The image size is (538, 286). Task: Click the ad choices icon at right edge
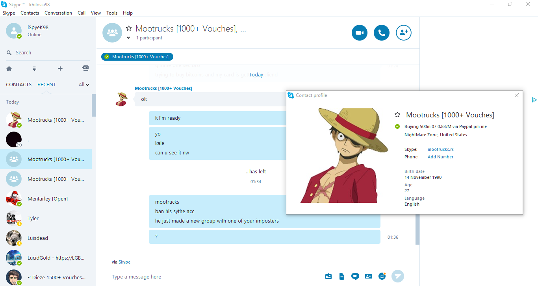tap(534, 100)
